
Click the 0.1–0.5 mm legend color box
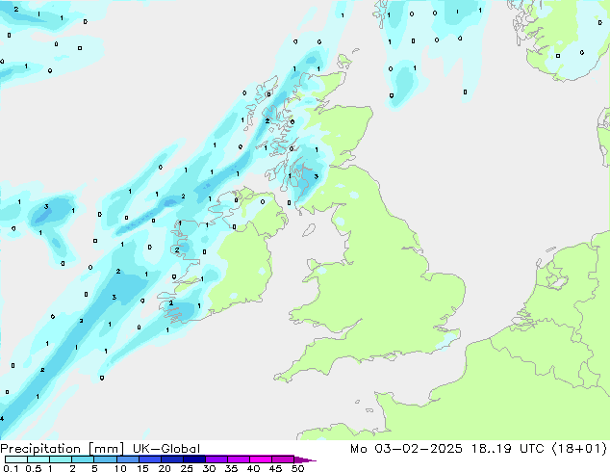coord(16,459)
